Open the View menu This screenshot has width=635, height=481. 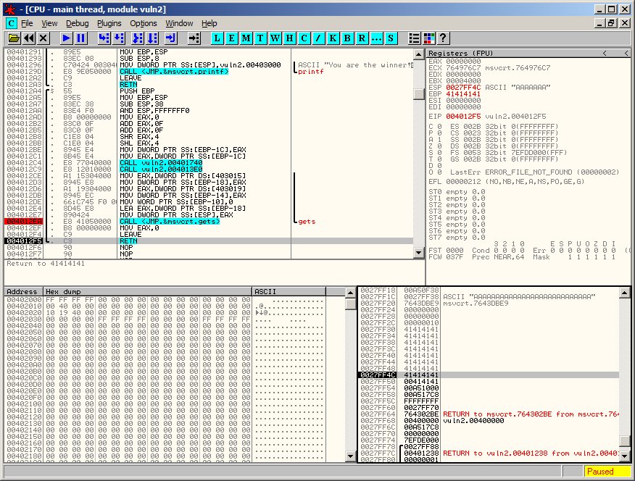(x=49, y=23)
